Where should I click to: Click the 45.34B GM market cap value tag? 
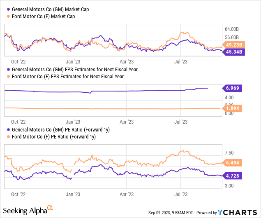click(233, 52)
